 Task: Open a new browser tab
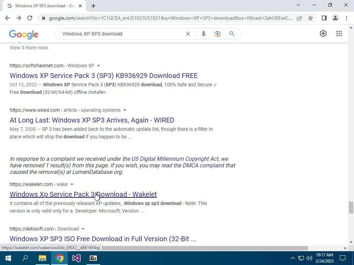click(x=93, y=6)
